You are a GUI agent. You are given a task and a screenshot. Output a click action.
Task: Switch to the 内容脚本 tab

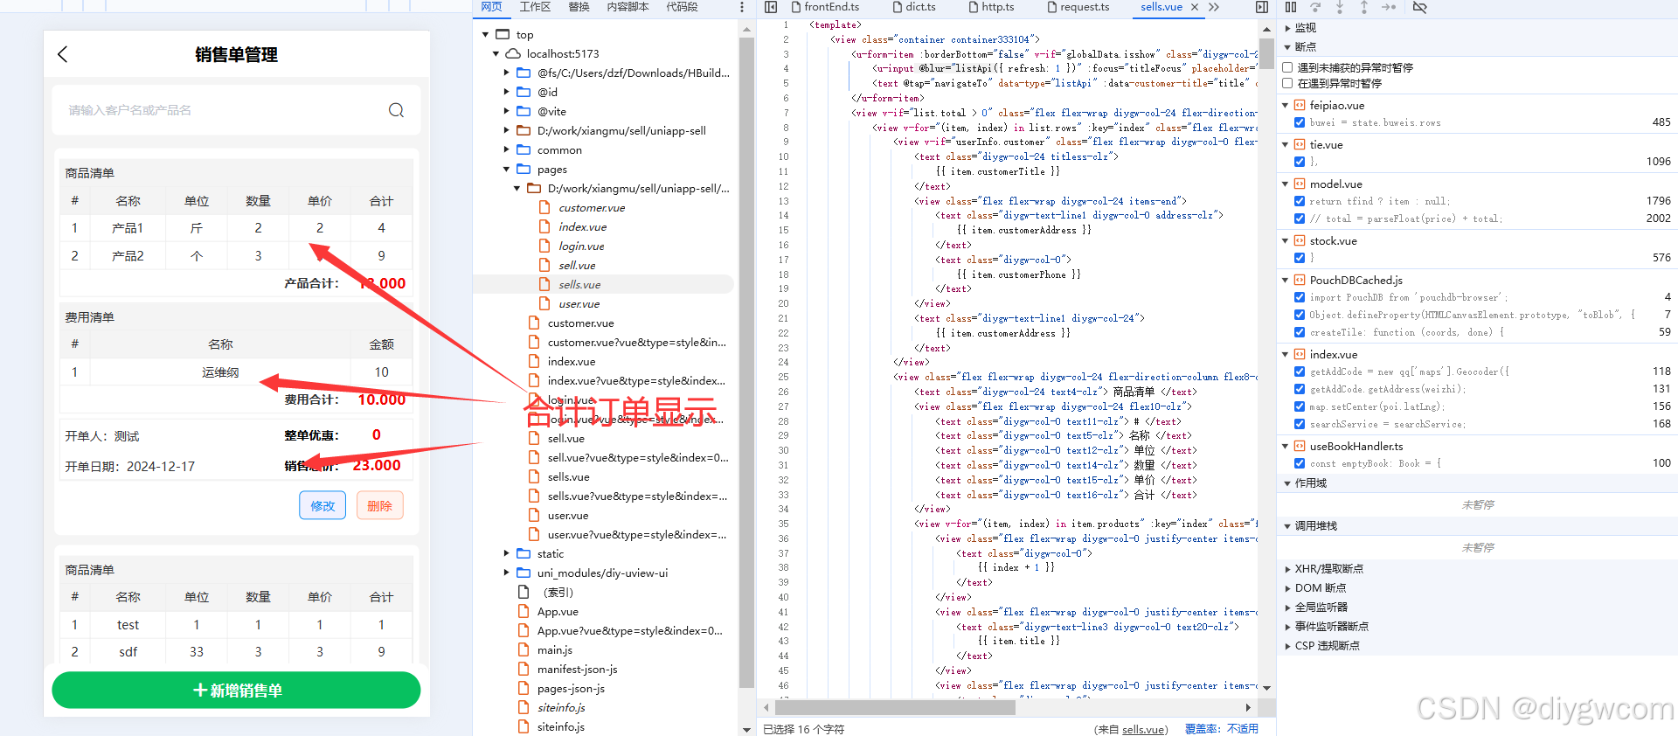628,7
